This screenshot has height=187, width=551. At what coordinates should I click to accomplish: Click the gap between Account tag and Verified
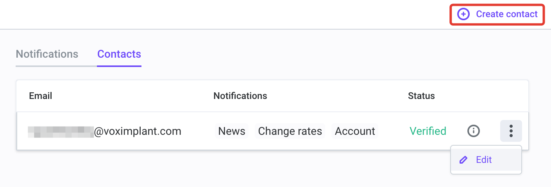394,131
